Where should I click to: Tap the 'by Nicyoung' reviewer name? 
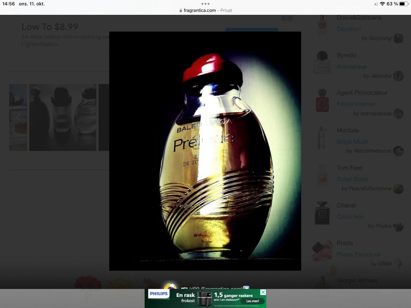(x=376, y=38)
